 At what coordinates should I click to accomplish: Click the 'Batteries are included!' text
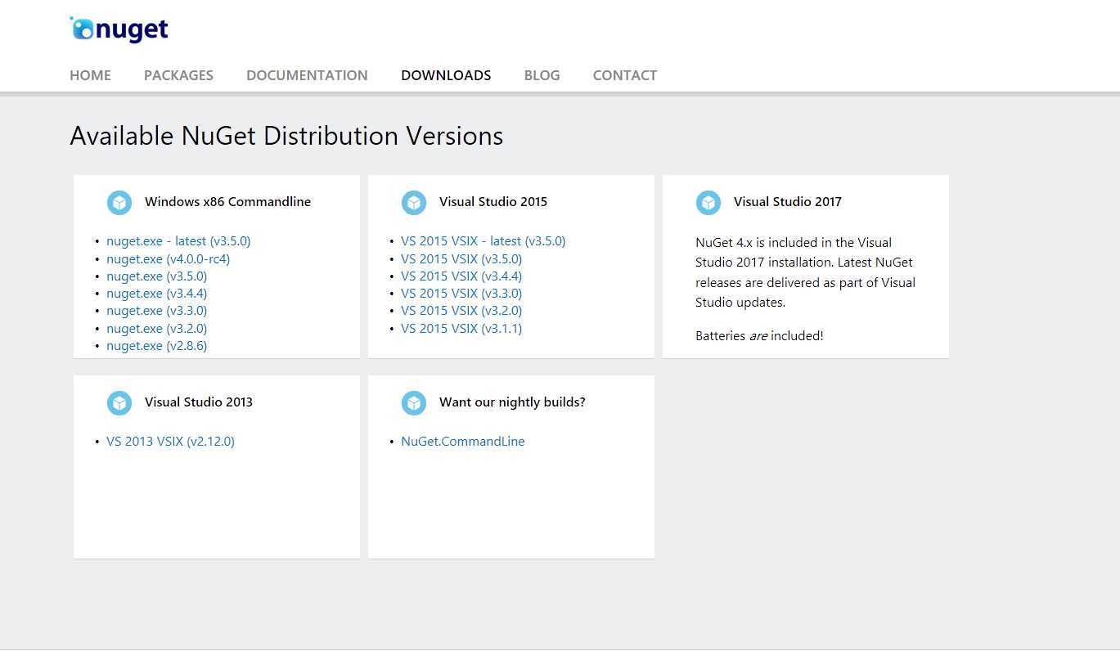click(759, 336)
